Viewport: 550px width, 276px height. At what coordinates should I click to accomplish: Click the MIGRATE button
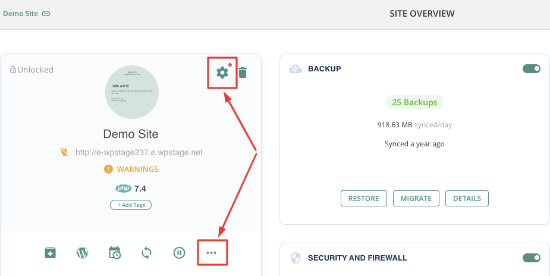tap(416, 199)
